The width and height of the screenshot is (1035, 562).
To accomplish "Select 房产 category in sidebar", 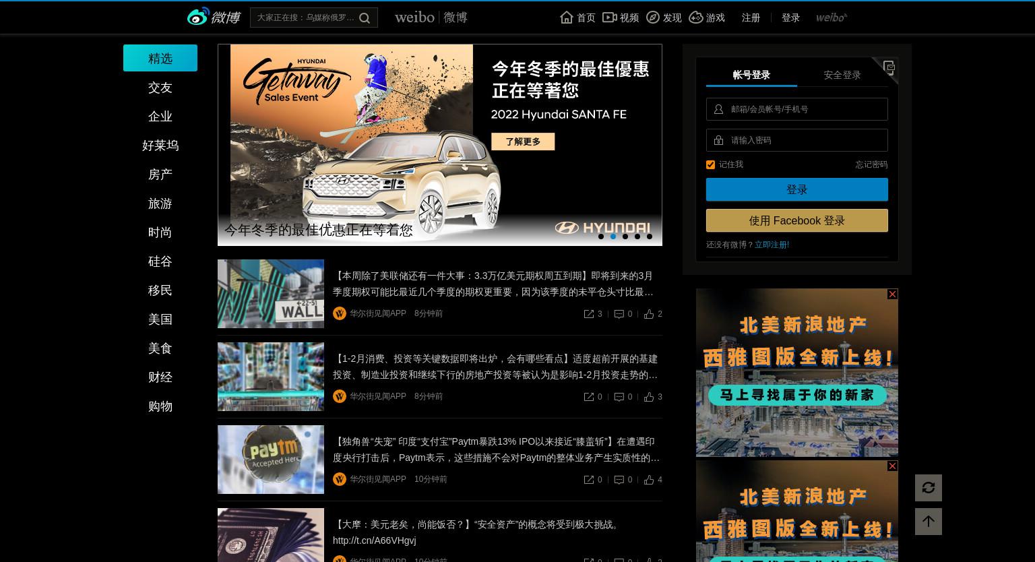I will pos(160,175).
